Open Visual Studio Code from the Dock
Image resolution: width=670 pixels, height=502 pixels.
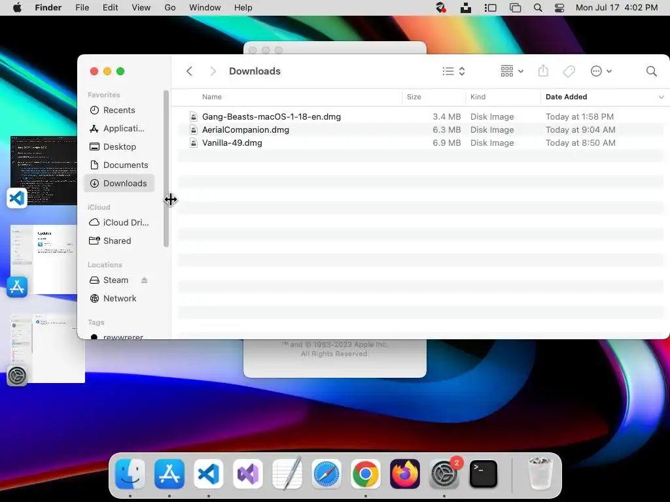(x=209, y=474)
